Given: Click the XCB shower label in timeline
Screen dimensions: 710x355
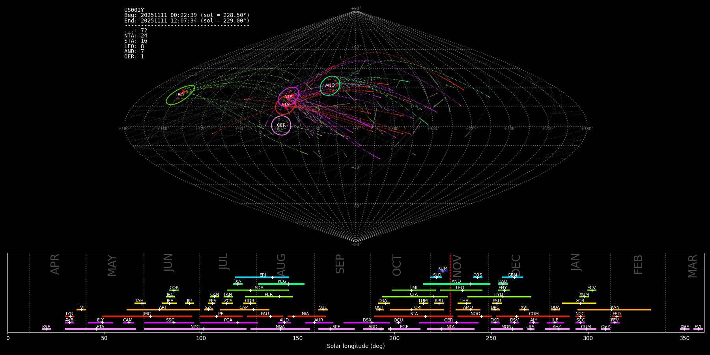Looking at the screenshot, I should (580, 301).
